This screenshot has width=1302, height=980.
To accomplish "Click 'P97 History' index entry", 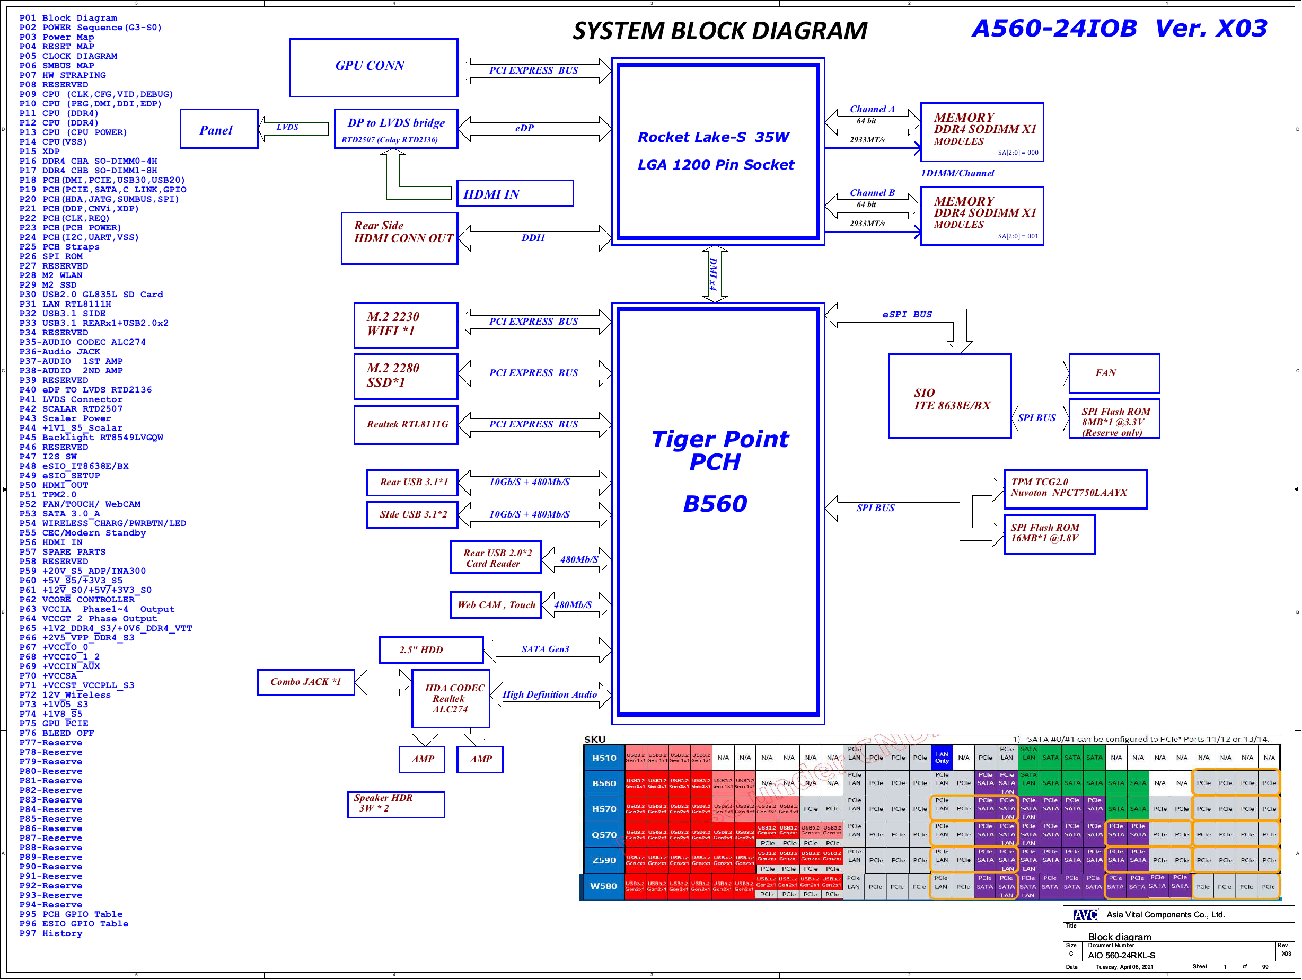I will [51, 934].
